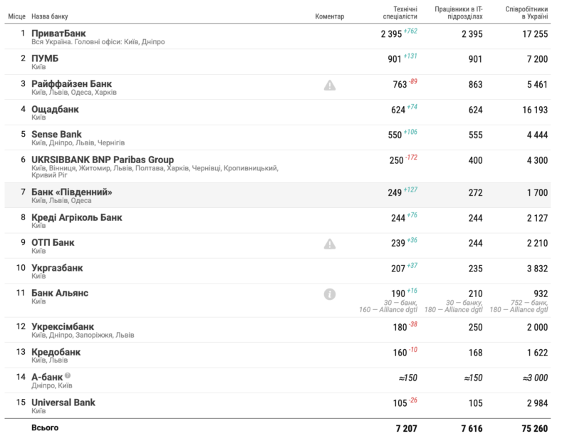Click the warning icon in Райффайзен Банк row
The width and height of the screenshot is (562, 446).
[x=330, y=85]
